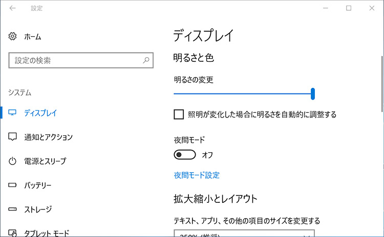
Task: Open the scaling percentage dropdown
Action: (244, 235)
